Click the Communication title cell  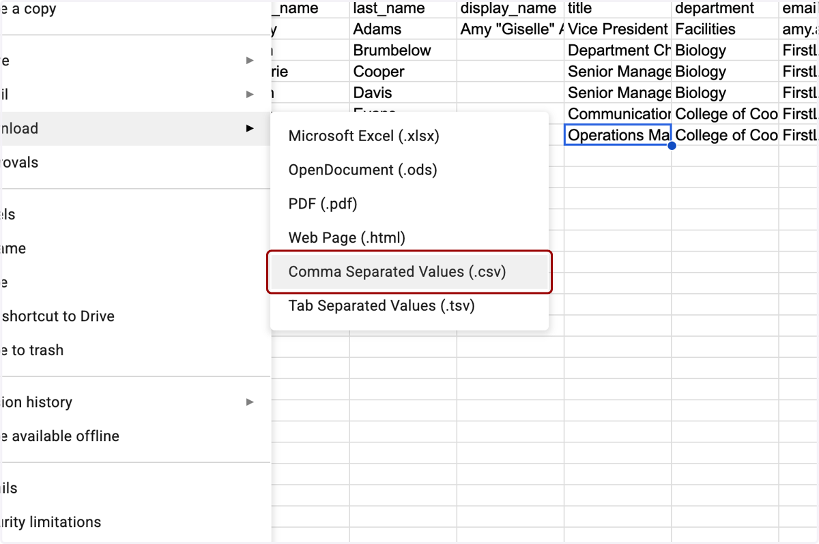pyautogui.click(x=618, y=114)
